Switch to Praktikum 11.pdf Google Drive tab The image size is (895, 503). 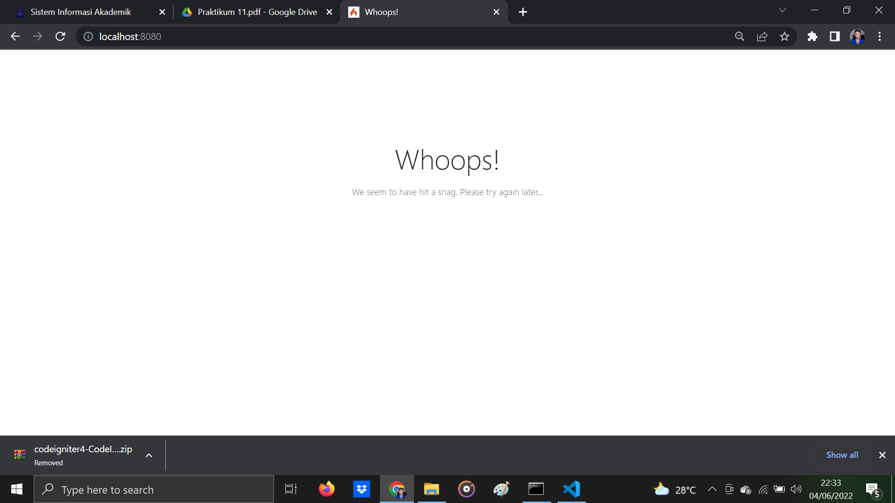coord(257,12)
